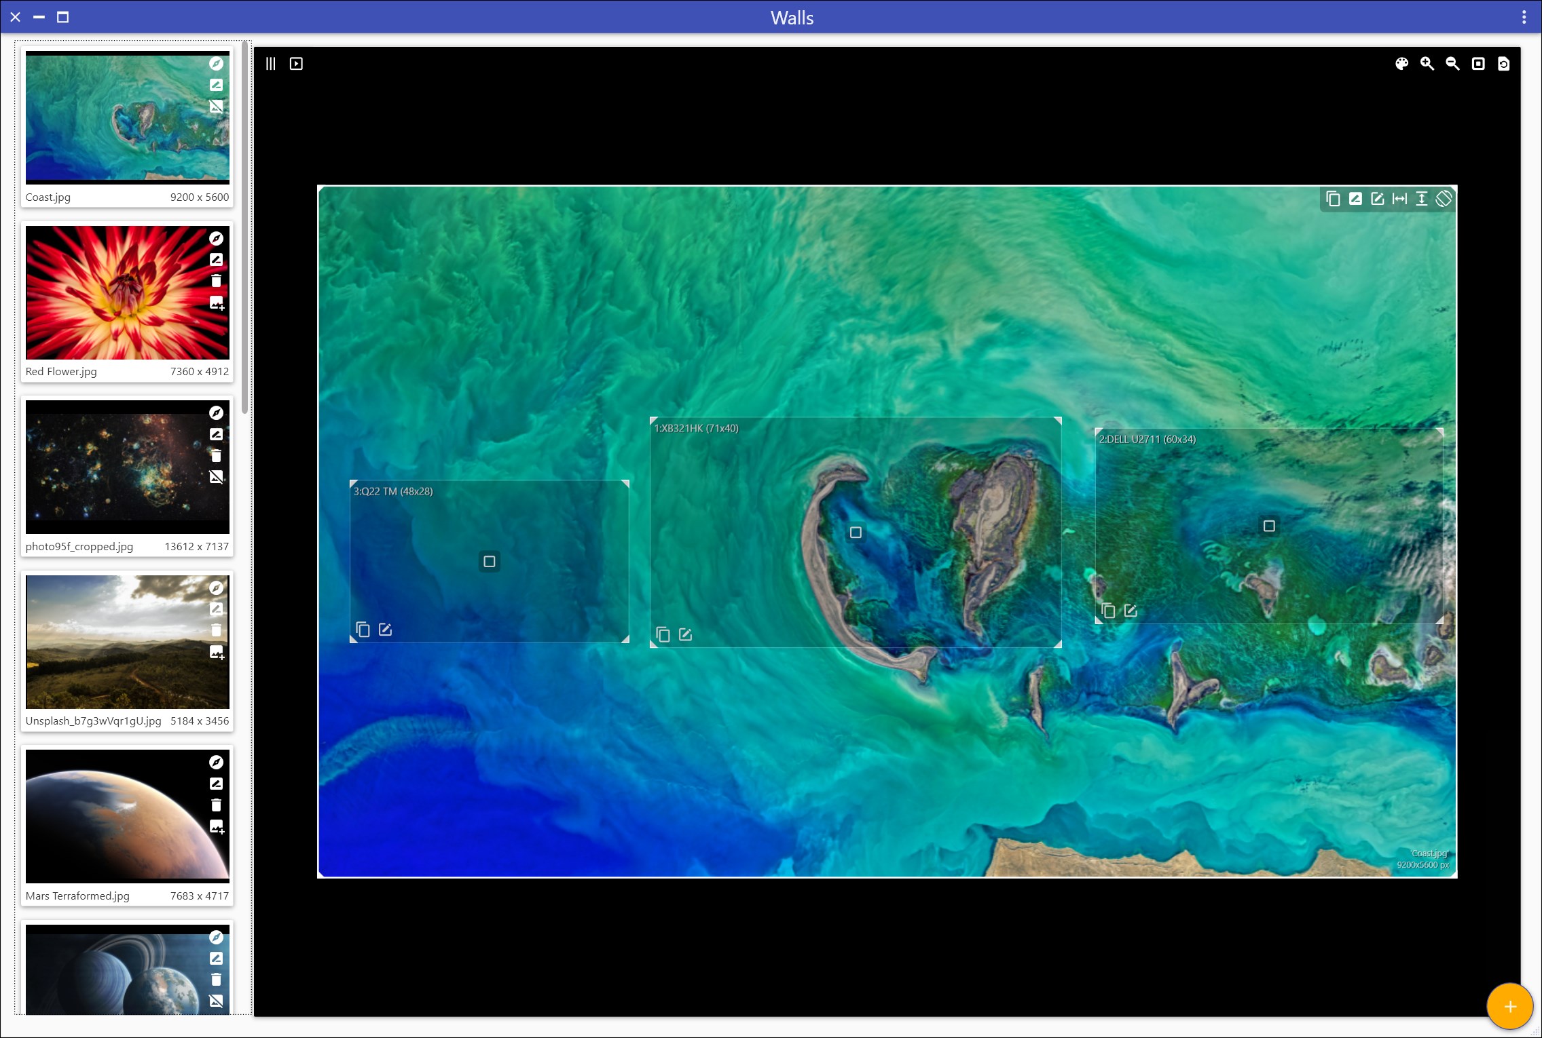Select the Mars Terraformed.jpg thumbnail
The image size is (1542, 1038).
pyautogui.click(x=115, y=815)
